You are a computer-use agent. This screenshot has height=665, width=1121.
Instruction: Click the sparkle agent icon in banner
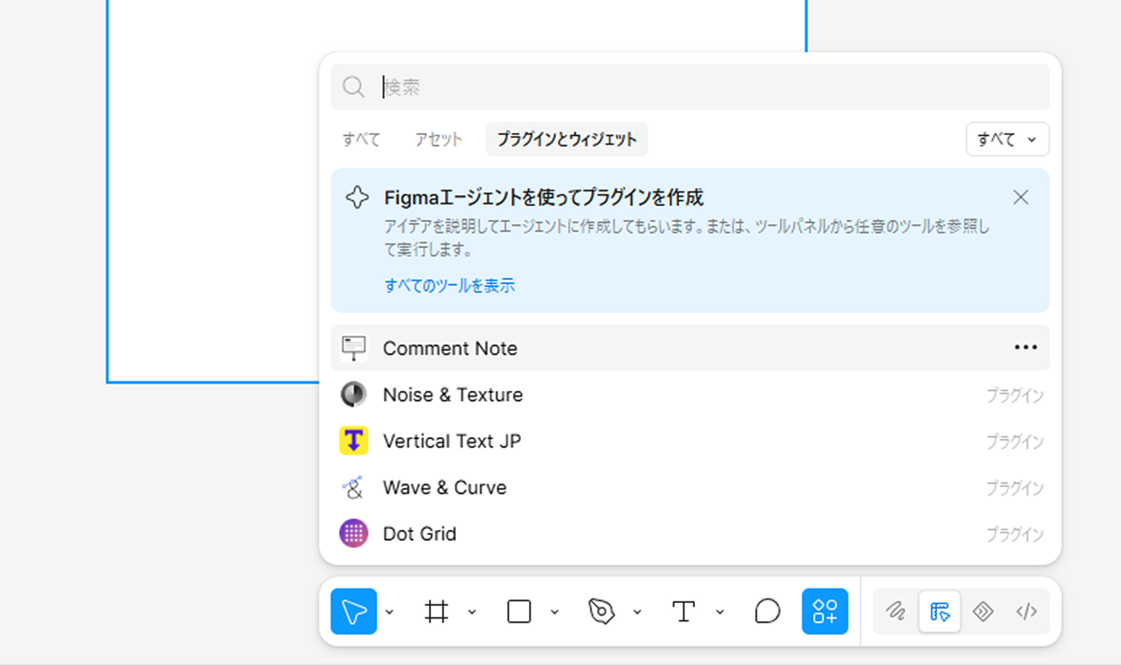357,197
